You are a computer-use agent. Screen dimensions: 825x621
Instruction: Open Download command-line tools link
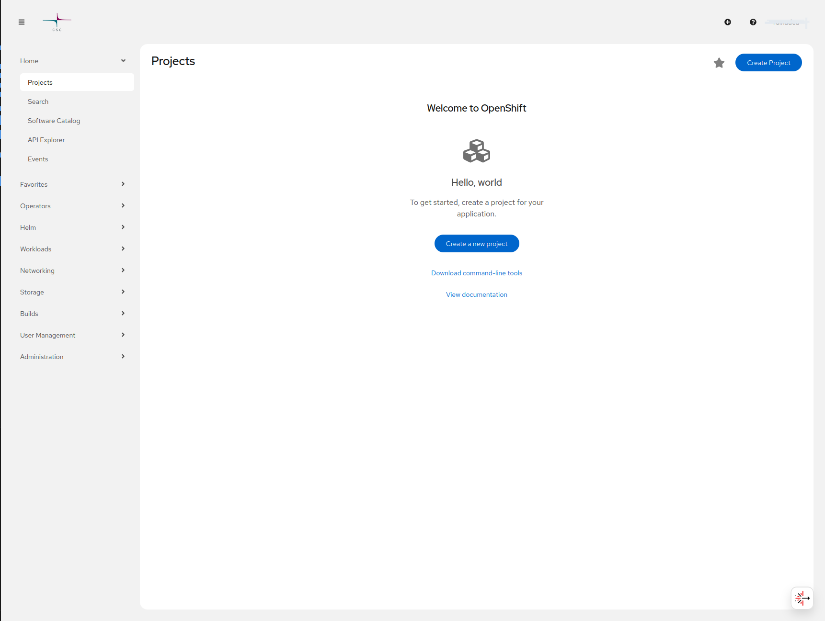click(476, 272)
